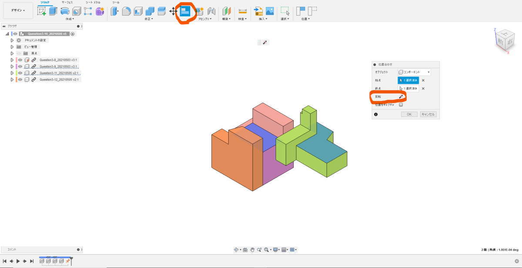Hide Question3-8_20210503 v3:1 component
Image resolution: width=522 pixels, height=268 pixels.
point(20,60)
